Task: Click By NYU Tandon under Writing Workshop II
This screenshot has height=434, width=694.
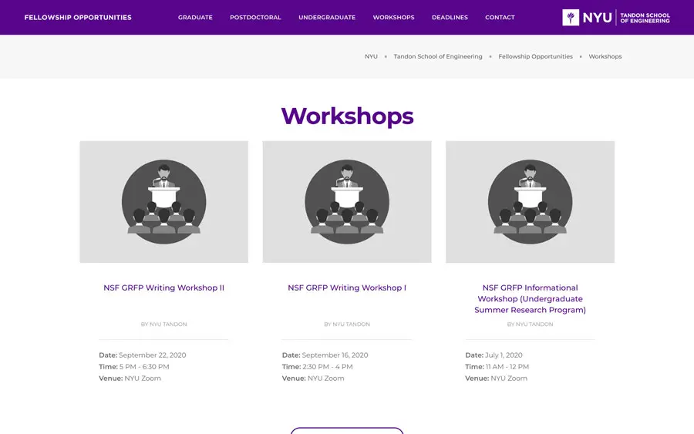Action: pos(163,325)
